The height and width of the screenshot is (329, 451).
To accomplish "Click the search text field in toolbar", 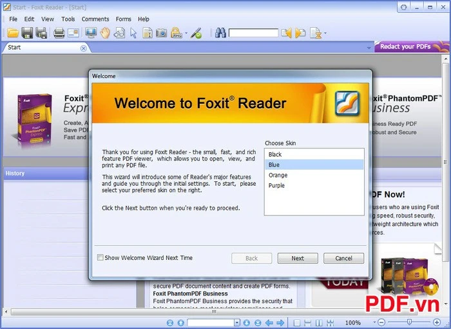I will coord(253,33).
